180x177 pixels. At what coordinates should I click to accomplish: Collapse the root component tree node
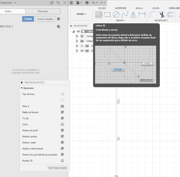[x=74, y=31]
